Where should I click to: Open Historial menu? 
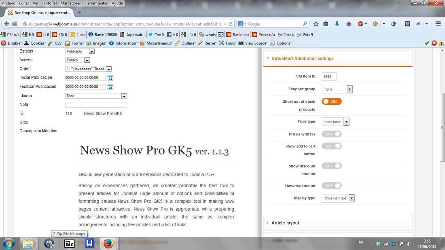coord(49,3)
